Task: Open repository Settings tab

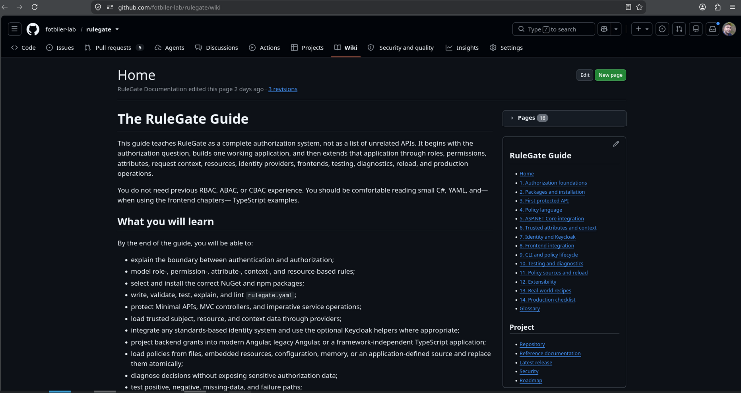Action: tap(506, 48)
